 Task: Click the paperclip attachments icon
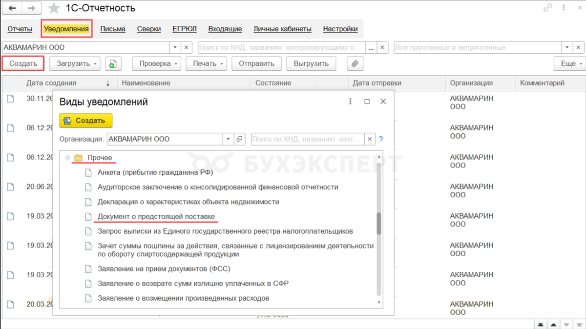(355, 63)
